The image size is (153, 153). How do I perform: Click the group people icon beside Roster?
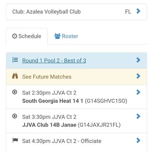click(x=58, y=36)
